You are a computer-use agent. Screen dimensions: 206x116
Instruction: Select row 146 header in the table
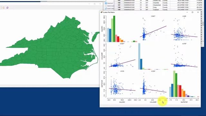(x=119, y=3)
